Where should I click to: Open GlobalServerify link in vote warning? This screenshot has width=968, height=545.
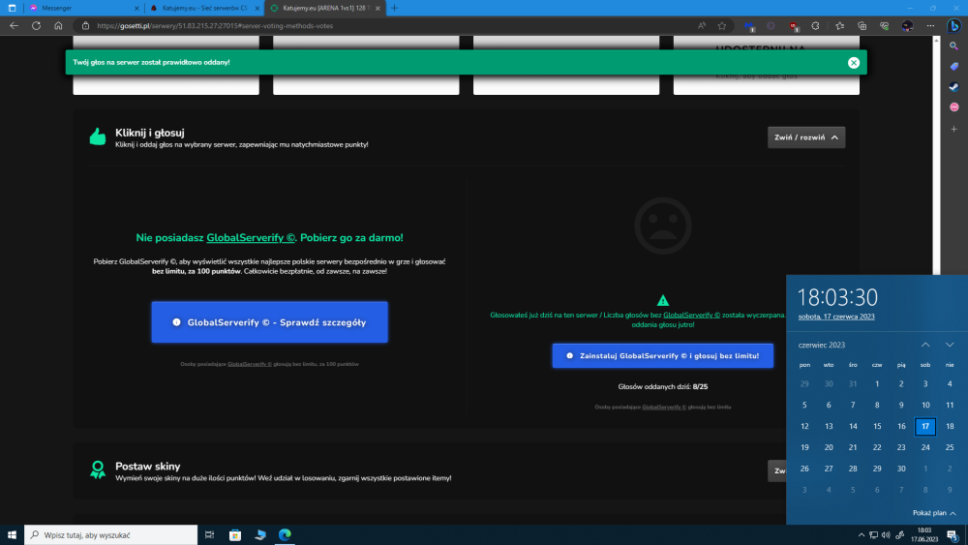tap(691, 315)
